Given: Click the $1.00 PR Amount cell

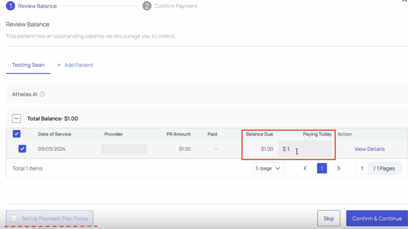Looking at the screenshot, I should tap(185, 149).
